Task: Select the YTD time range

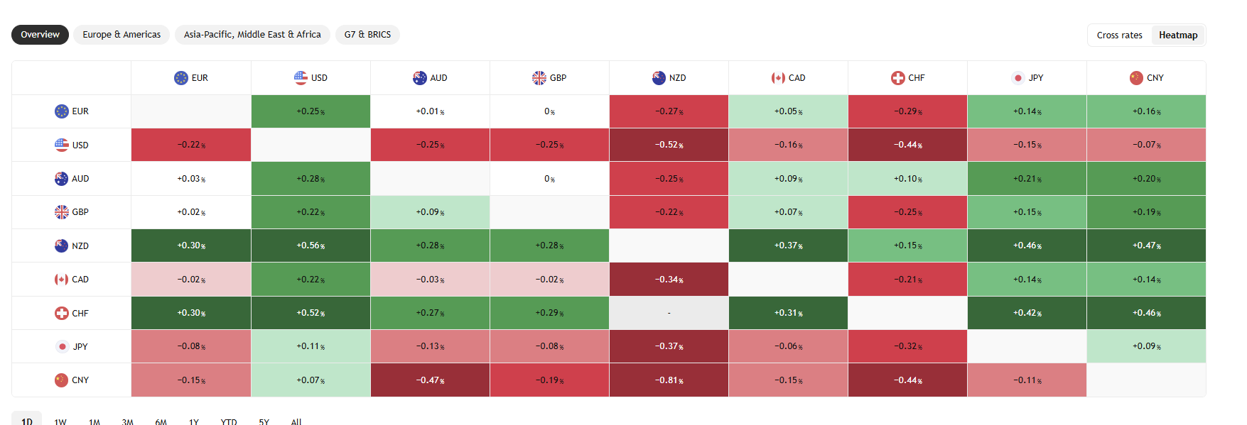Action: click(228, 421)
